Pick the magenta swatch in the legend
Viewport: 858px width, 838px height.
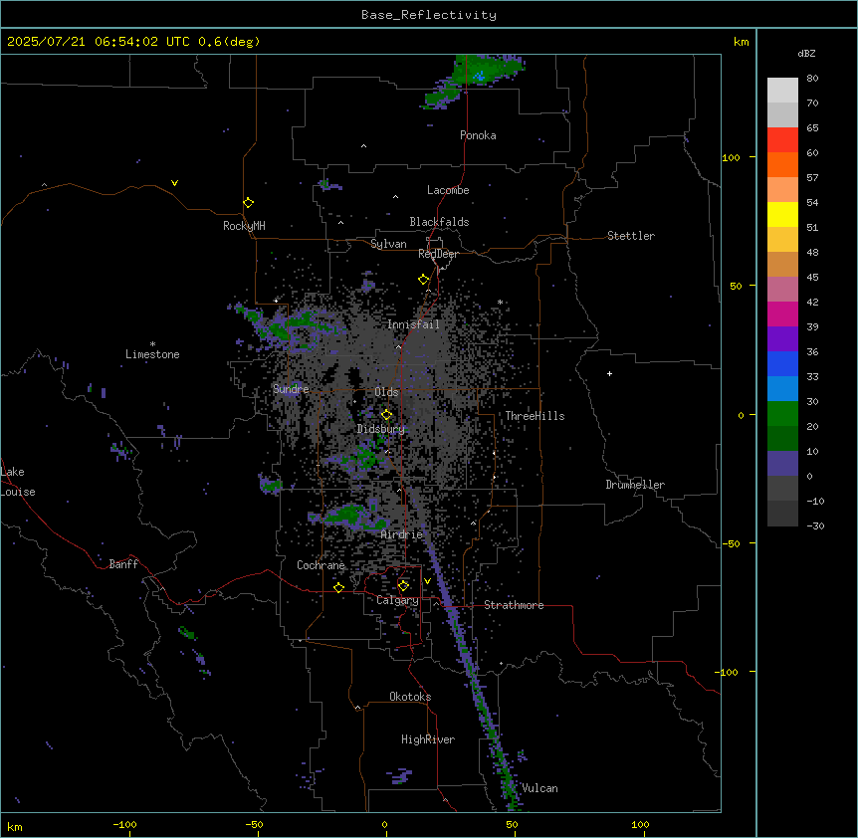coord(782,314)
